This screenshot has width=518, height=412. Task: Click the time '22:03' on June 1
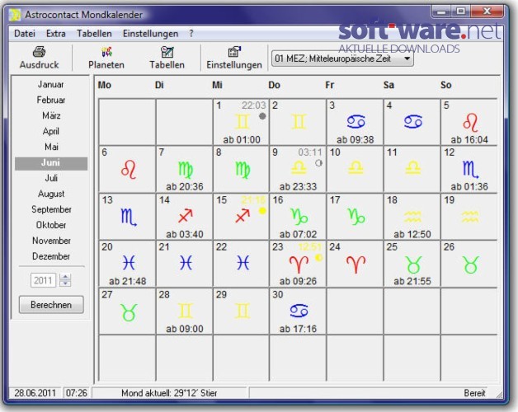[x=254, y=105]
